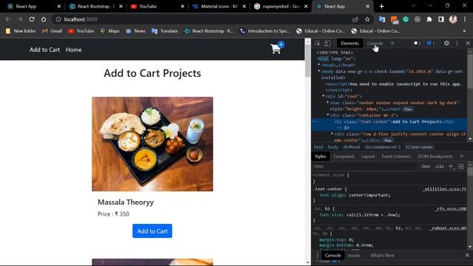Click the browser forward arrow

coord(20,19)
